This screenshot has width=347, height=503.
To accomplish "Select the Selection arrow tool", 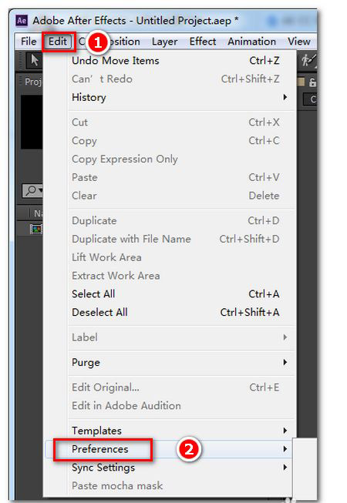I will click(x=35, y=60).
